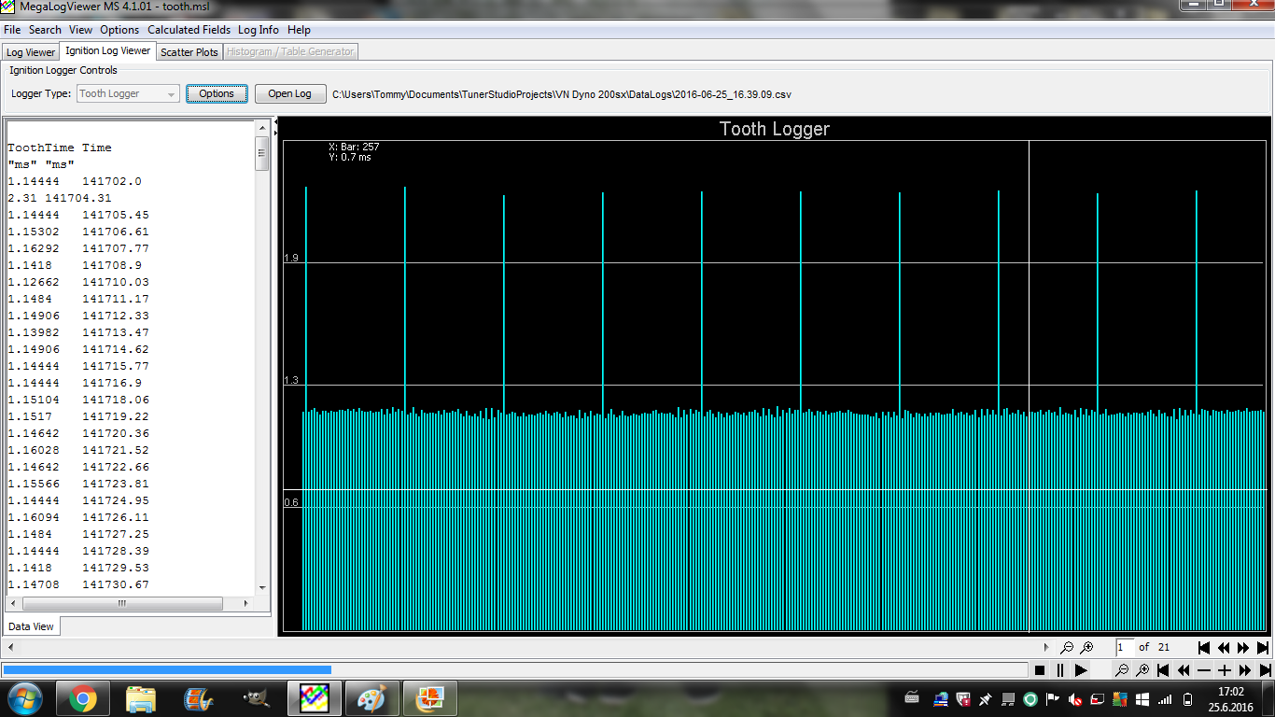Zoom in using magnifier in the playback row

(1142, 669)
